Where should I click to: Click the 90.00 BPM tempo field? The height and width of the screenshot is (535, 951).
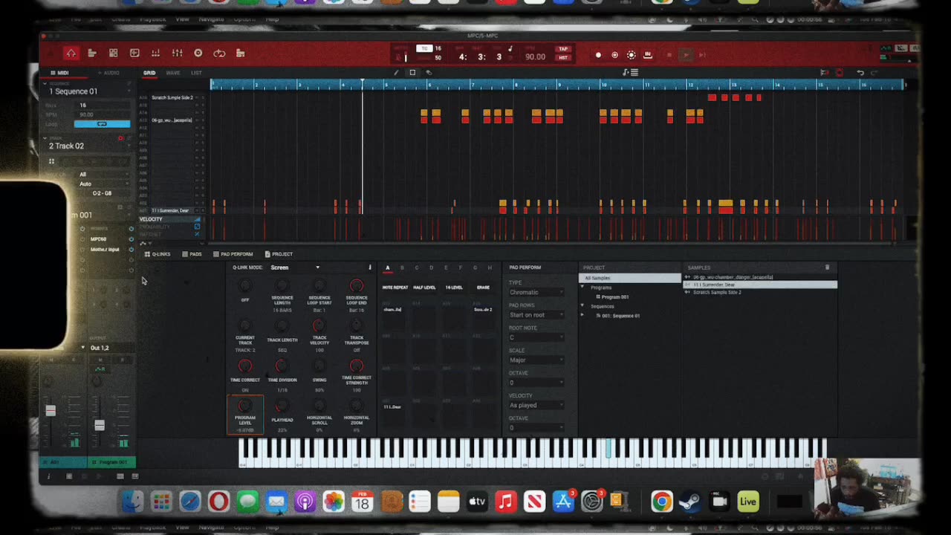pyautogui.click(x=535, y=56)
